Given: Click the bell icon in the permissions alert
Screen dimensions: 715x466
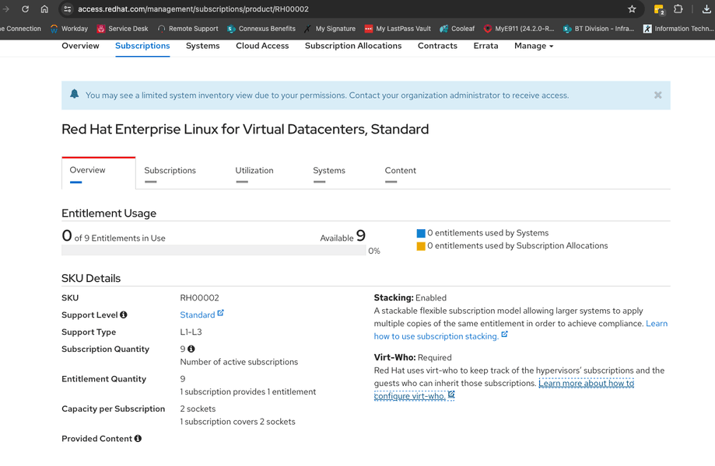Looking at the screenshot, I should pyautogui.click(x=75, y=94).
